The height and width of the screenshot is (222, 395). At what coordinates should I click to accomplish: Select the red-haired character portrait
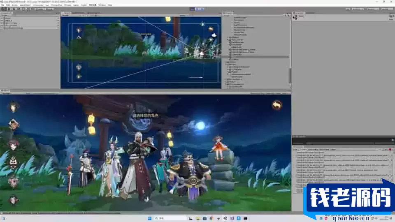coord(13,145)
